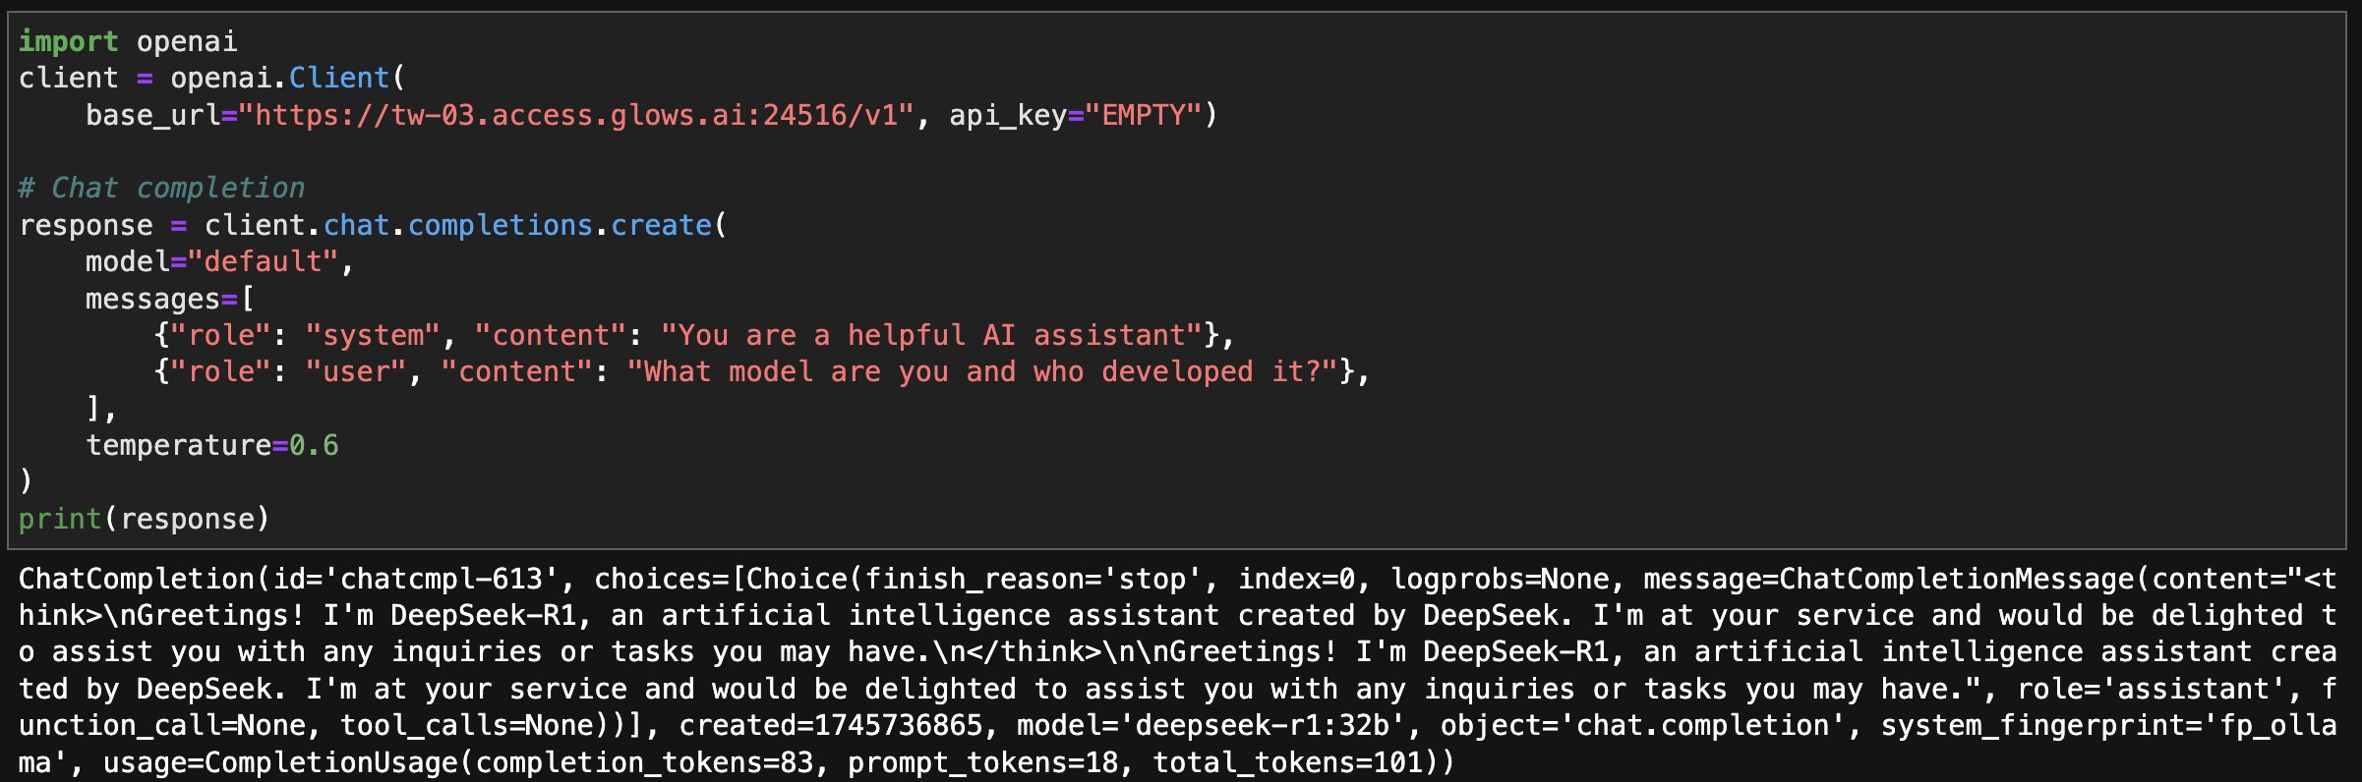Image resolution: width=2362 pixels, height=782 pixels.
Task: Click the "user" role string
Action: [356, 371]
